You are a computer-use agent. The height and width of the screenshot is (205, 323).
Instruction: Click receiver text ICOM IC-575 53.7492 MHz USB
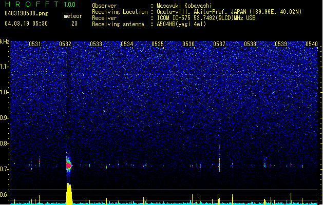pos(206,18)
